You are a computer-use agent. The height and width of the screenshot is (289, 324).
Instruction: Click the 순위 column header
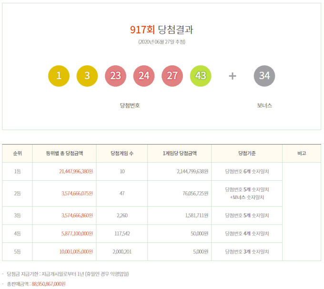[x=17, y=153]
